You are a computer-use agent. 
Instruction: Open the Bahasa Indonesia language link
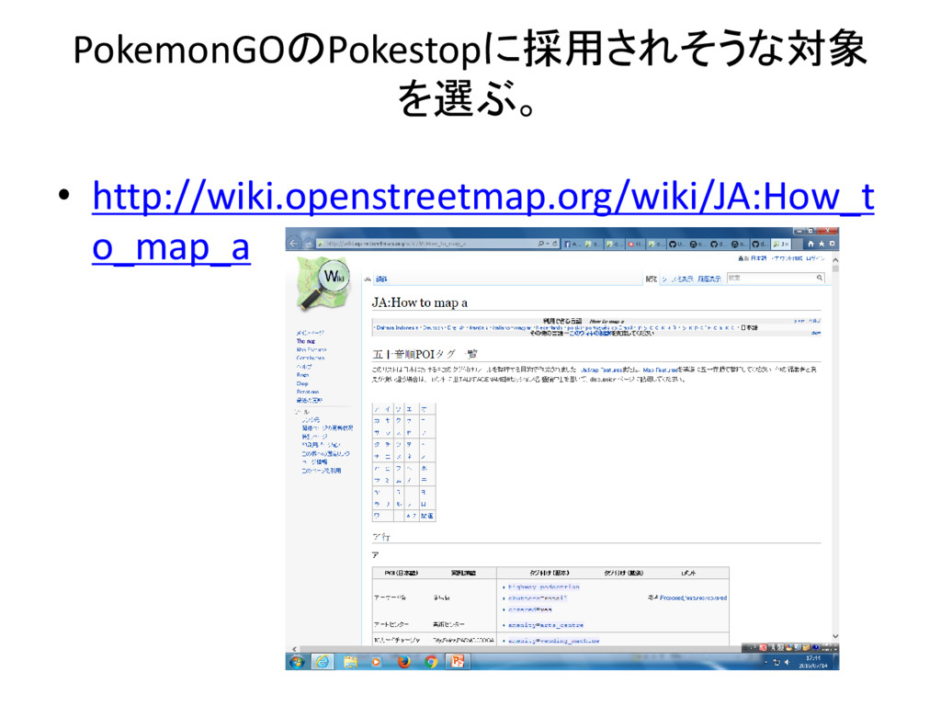pos(397,328)
